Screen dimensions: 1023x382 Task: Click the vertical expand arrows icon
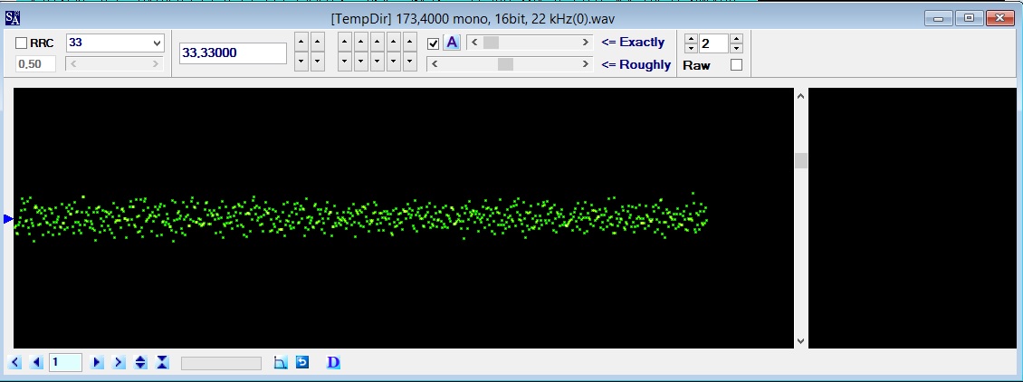point(140,362)
